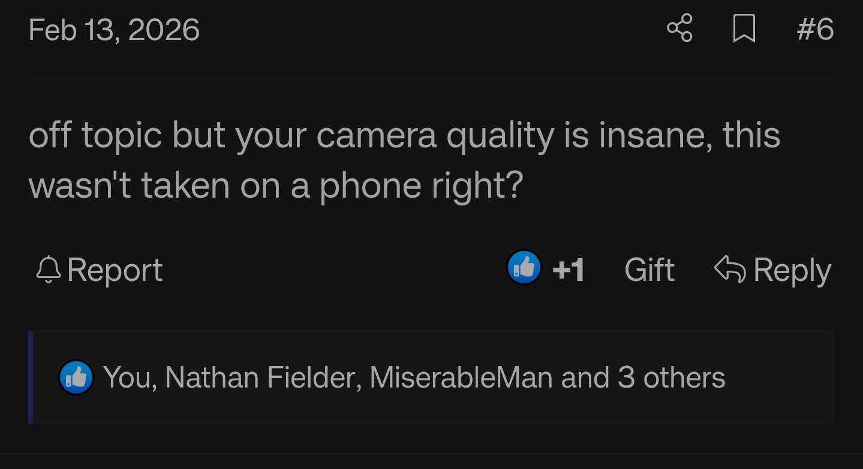Click the thumbs-up icon in the reactions bar
Viewport: 863px width, 469px height.
click(x=76, y=377)
